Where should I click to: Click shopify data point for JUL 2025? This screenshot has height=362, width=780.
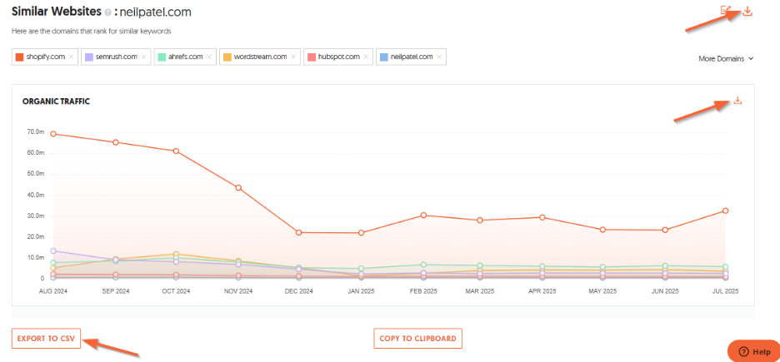click(x=726, y=211)
